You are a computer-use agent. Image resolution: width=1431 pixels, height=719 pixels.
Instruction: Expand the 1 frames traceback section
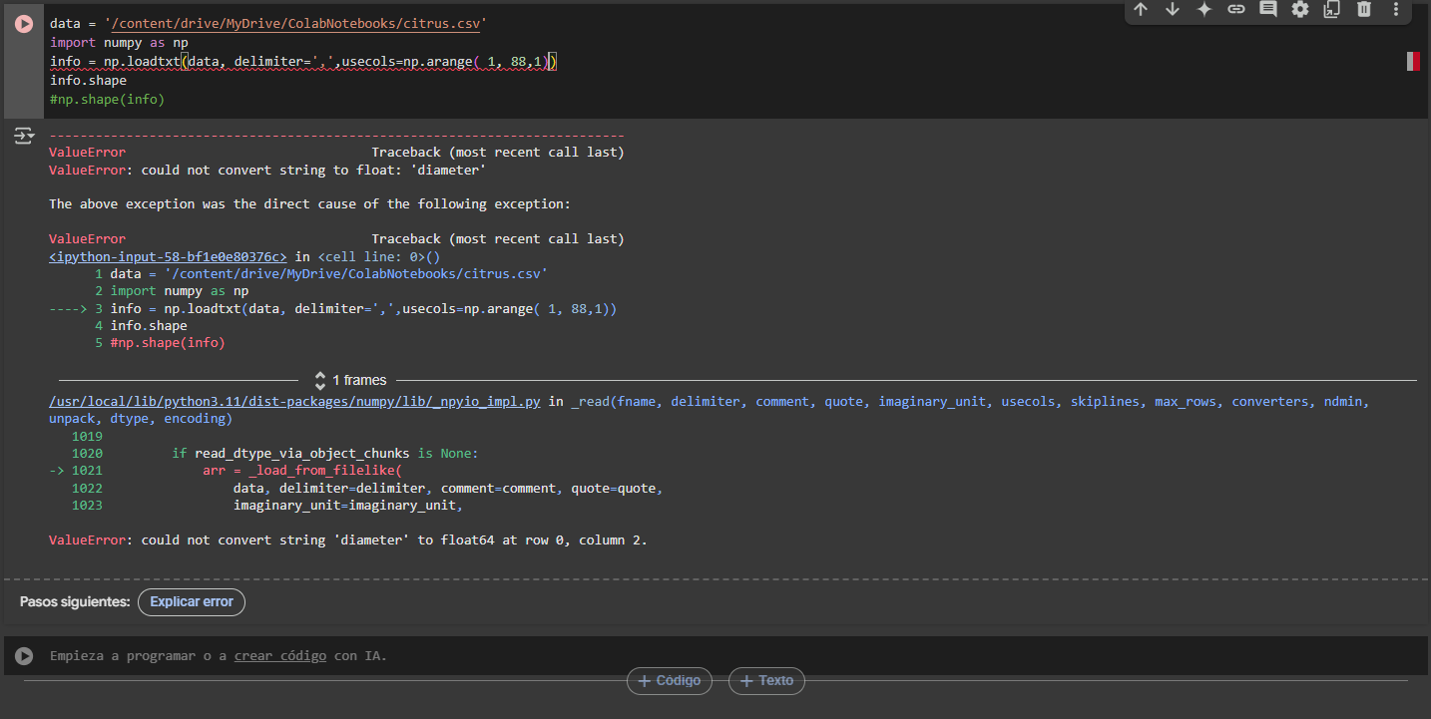350,380
